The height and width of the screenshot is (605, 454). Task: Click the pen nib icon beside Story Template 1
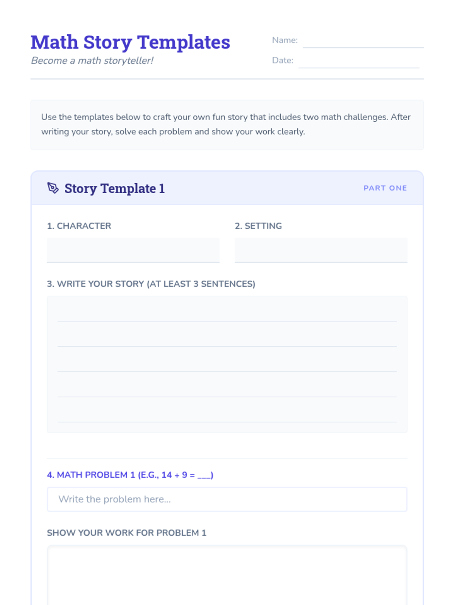coord(53,188)
